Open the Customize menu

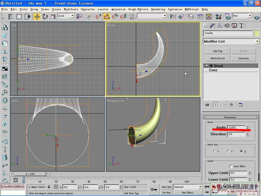click(x=175, y=9)
